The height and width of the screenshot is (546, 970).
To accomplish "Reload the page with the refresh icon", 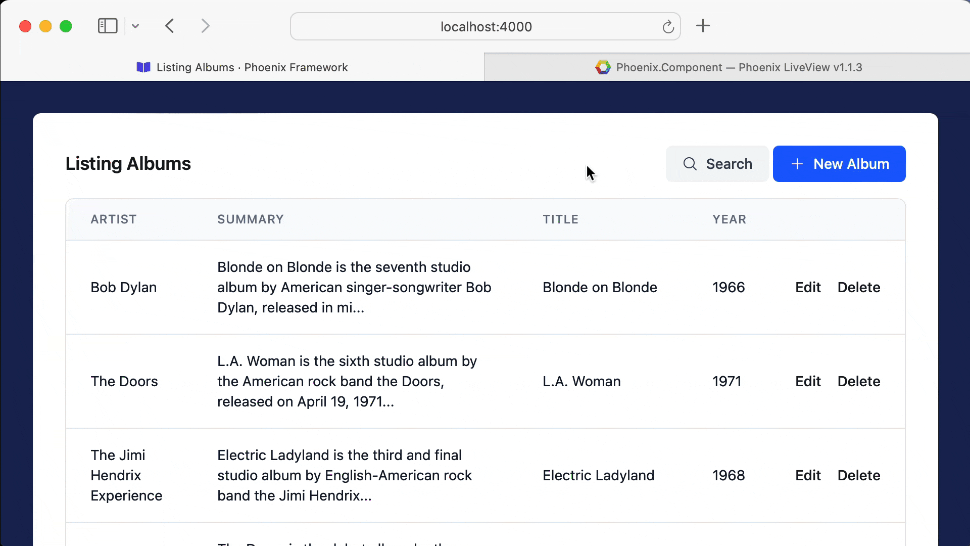I will point(668,26).
